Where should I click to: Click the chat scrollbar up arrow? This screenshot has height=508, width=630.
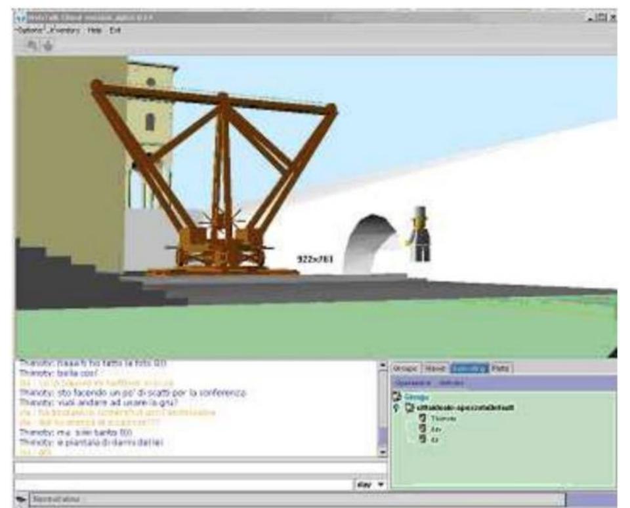[383, 364]
